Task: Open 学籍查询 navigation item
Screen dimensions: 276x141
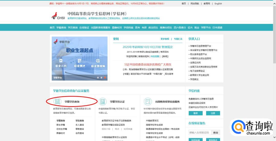Action: coord(61,28)
